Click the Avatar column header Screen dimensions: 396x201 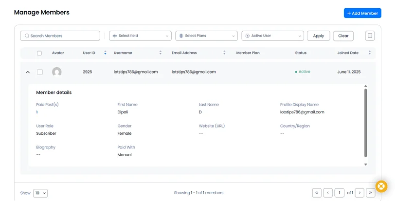point(58,53)
